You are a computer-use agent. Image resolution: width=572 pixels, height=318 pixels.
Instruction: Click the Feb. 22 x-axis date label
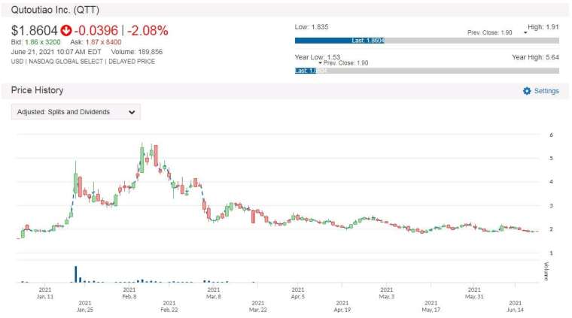(x=169, y=306)
